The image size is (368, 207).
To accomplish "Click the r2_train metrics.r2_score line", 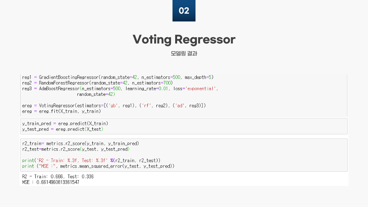I will click(80, 143).
